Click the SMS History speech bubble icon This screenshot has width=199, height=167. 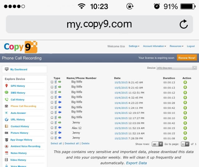(x=7, y=92)
